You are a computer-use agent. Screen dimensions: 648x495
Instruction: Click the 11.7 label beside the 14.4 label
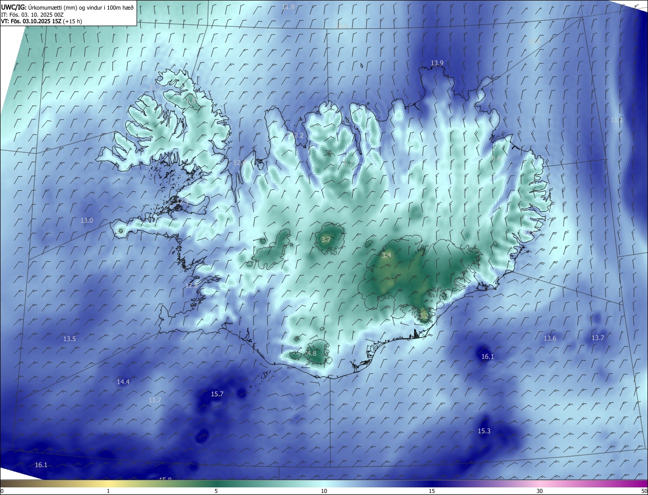[x=155, y=400]
